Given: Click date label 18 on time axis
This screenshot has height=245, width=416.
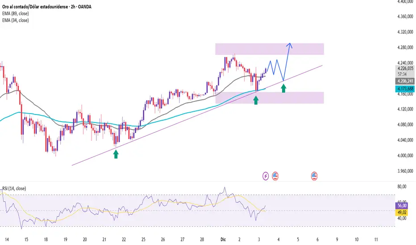Looking at the screenshot, I should click(46, 240).
